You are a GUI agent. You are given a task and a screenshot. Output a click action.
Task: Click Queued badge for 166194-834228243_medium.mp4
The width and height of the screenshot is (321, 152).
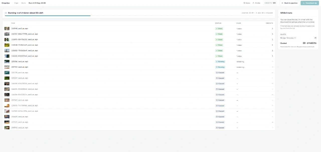(220, 89)
